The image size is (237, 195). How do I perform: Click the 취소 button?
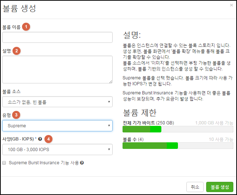[x=195, y=187]
